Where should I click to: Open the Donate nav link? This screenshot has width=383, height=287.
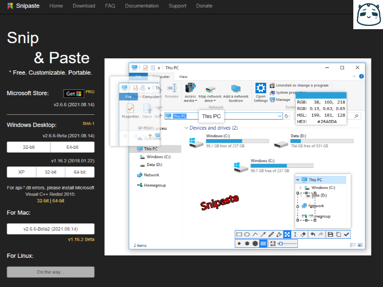[204, 6]
